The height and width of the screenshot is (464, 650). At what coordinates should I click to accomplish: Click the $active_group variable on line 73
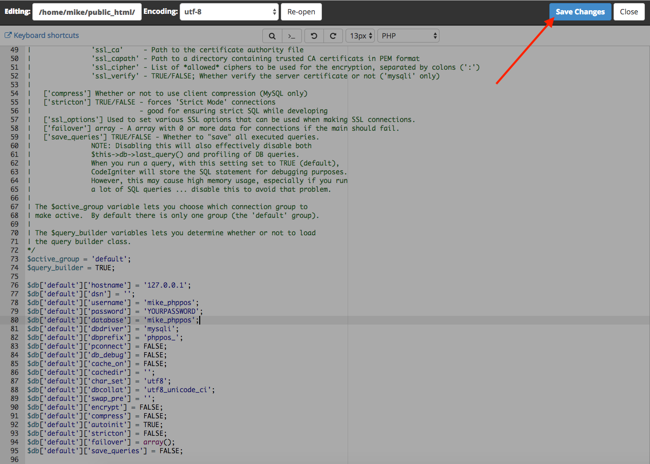coord(51,259)
